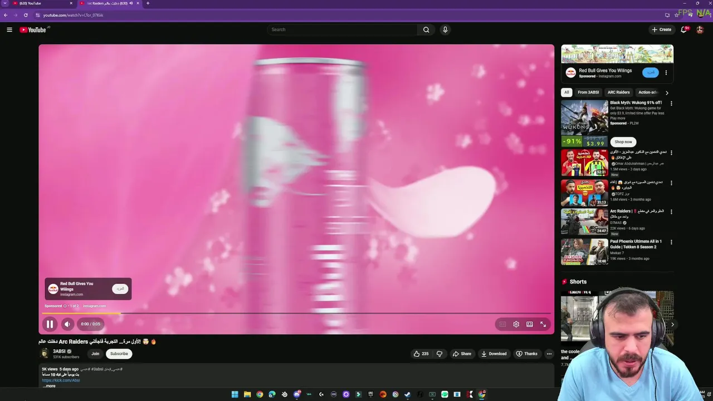Screen dimensions: 713x401
Task: Expand description with ...more
Action: pos(50,386)
